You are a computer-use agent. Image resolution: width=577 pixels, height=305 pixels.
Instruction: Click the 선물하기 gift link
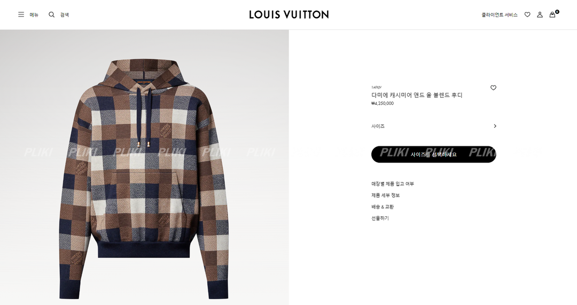380,218
